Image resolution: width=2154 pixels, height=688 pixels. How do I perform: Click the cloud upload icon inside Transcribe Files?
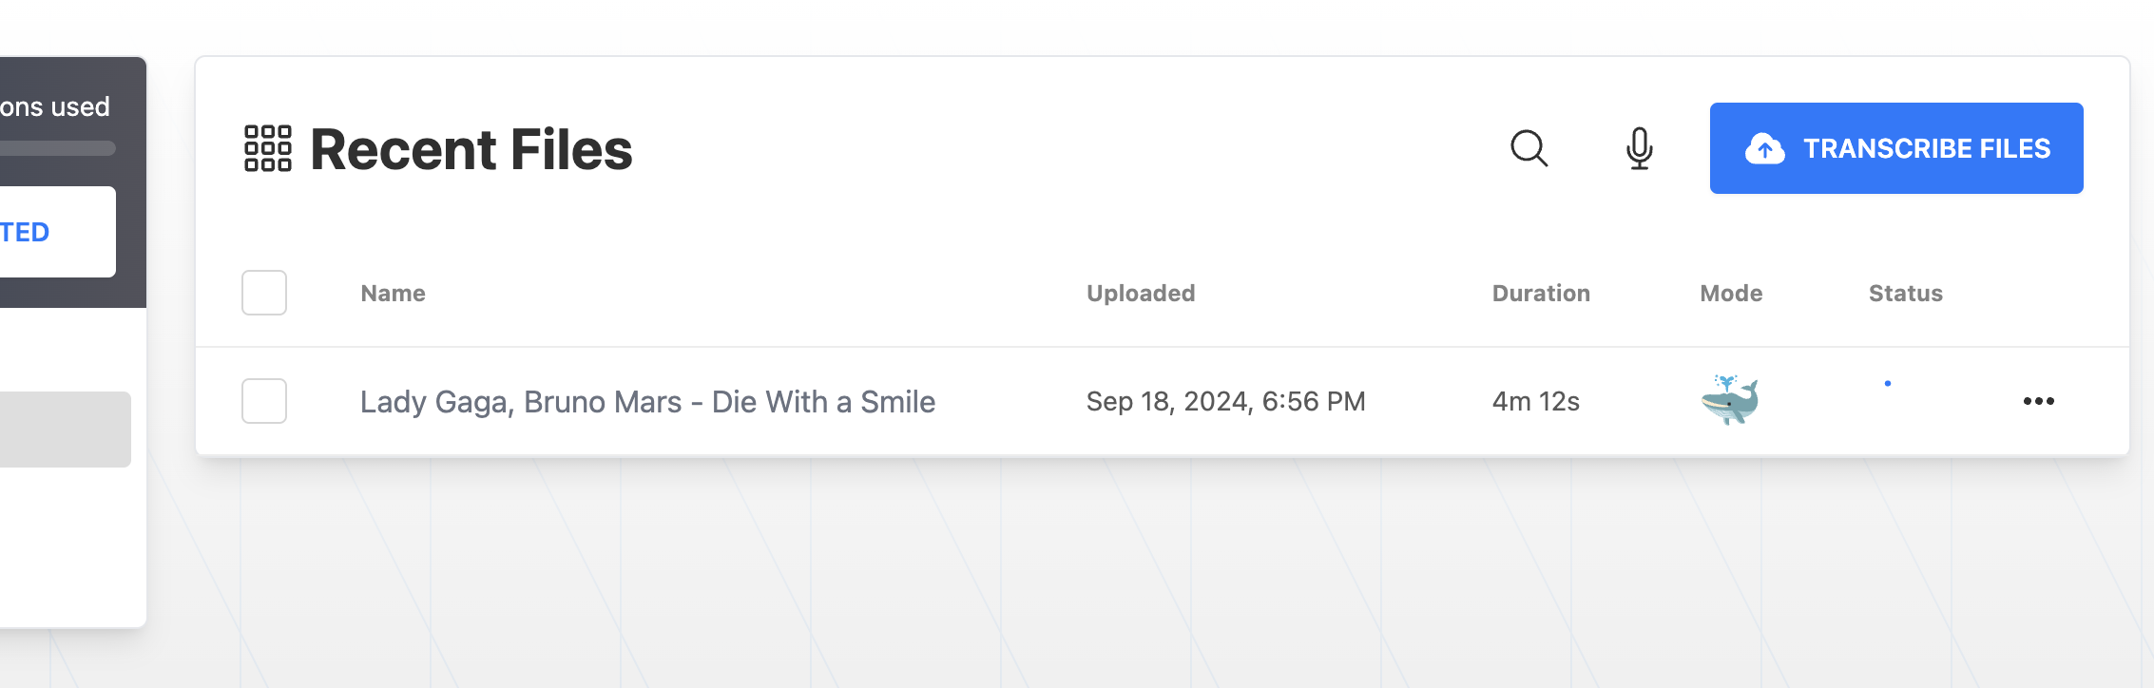coord(1765,148)
